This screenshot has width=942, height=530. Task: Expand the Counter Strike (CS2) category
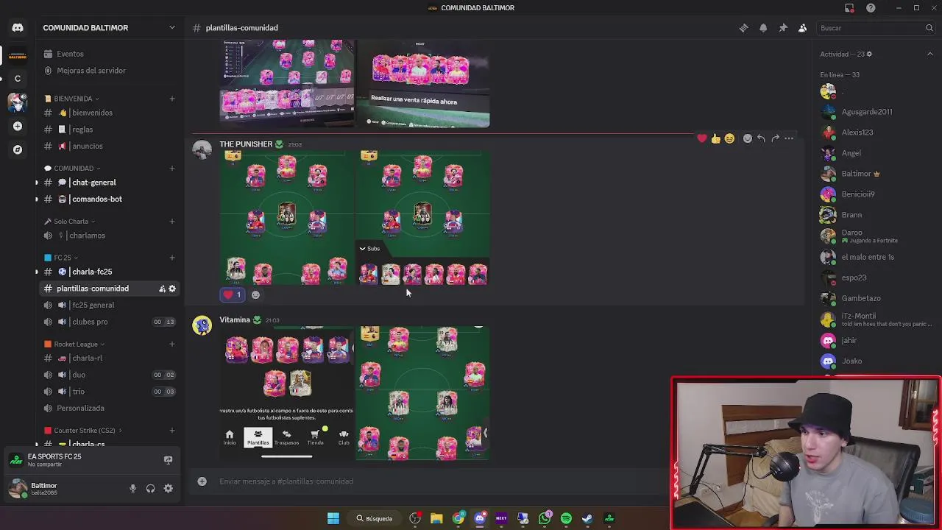(x=82, y=431)
